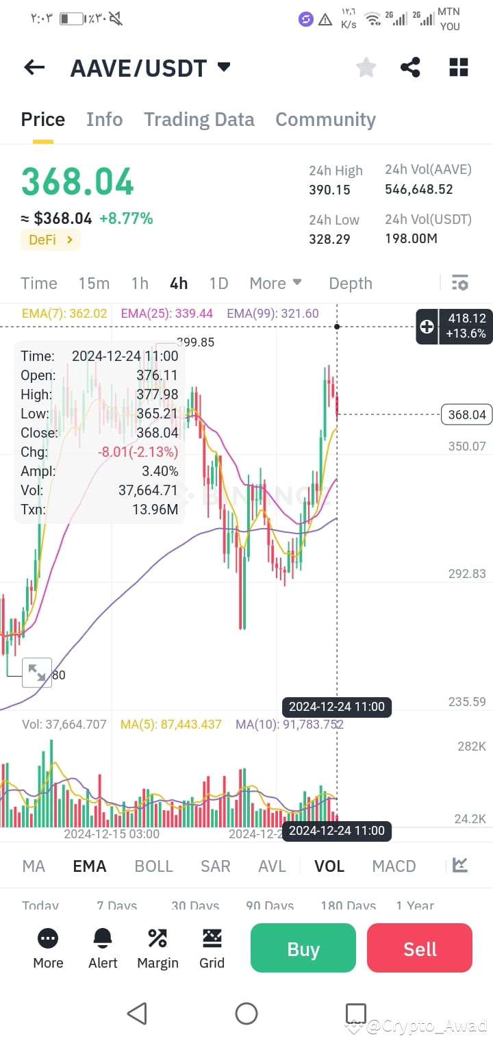Open the grid layout icon top right
This screenshot has height=1041, width=493.
[458, 67]
